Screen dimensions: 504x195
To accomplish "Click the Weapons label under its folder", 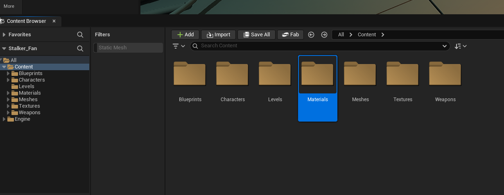I will pyautogui.click(x=445, y=100).
